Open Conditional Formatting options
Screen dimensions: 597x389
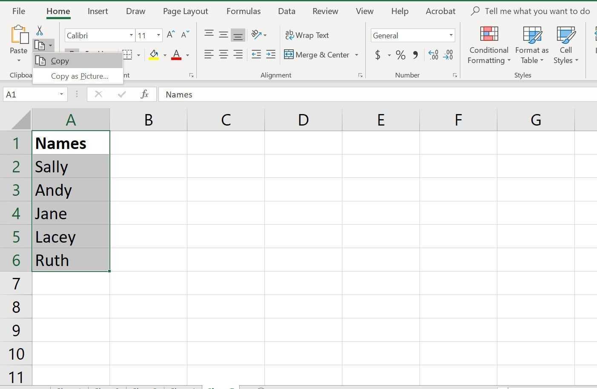pyautogui.click(x=488, y=45)
